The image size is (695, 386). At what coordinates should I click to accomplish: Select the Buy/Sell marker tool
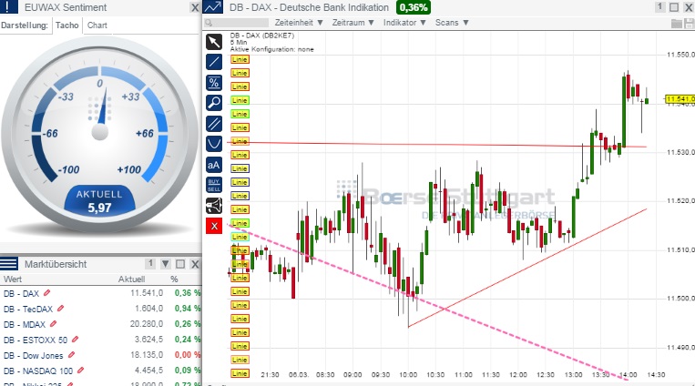tap(214, 185)
